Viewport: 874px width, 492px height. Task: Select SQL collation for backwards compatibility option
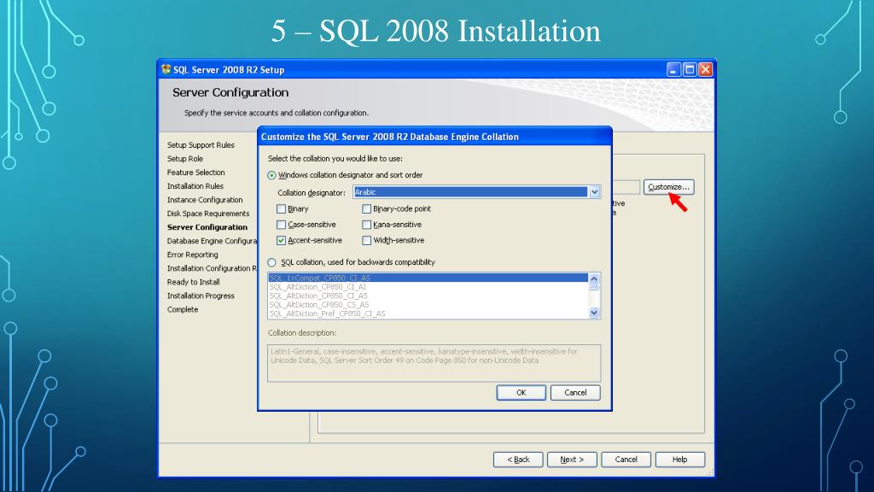271,262
